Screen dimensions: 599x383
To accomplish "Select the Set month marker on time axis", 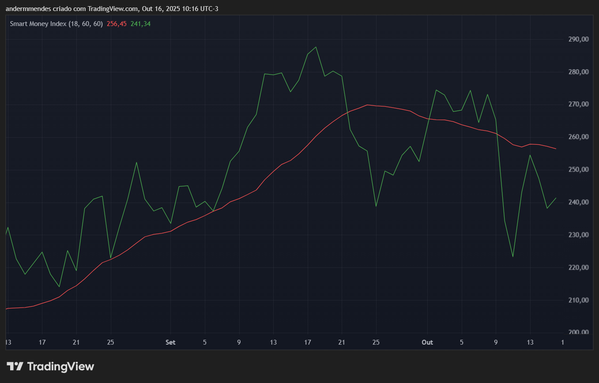I will click(170, 342).
